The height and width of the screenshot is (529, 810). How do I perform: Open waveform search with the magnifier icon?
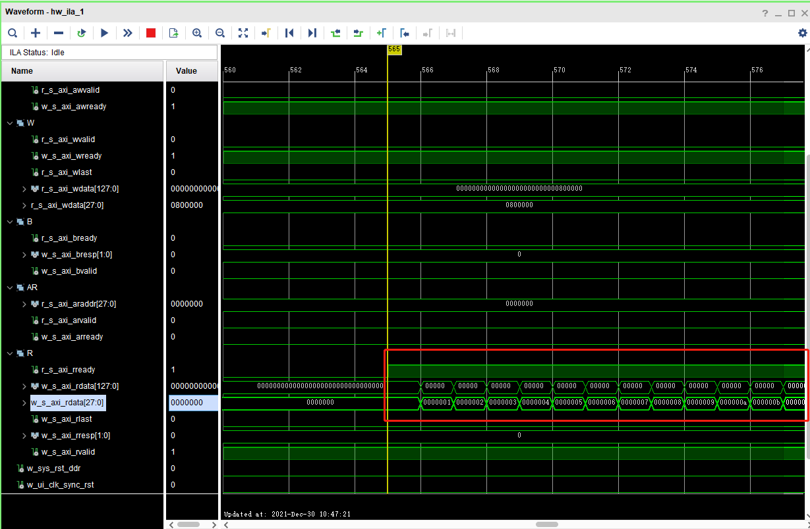(x=13, y=33)
